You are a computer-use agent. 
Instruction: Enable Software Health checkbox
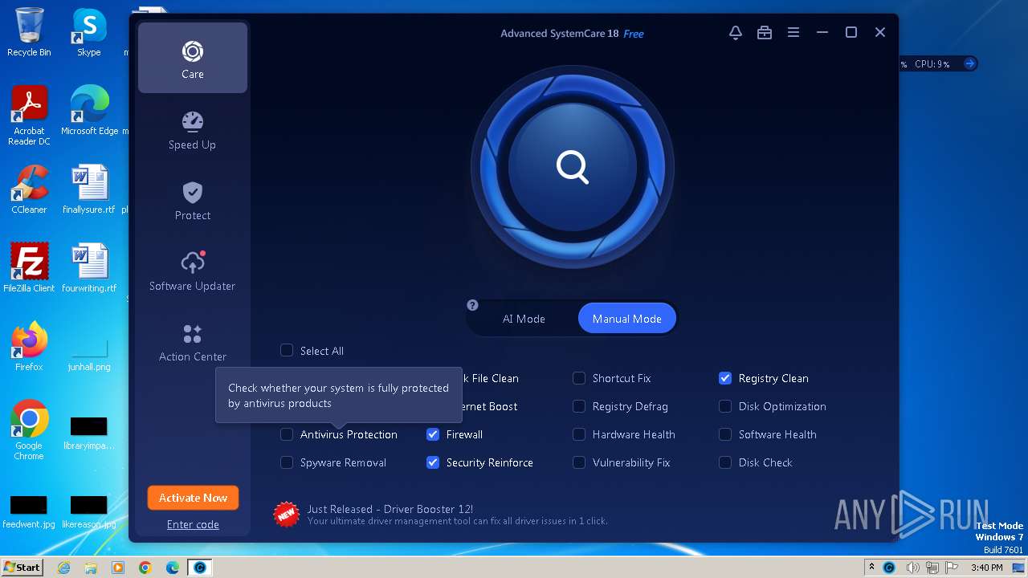[x=725, y=434]
